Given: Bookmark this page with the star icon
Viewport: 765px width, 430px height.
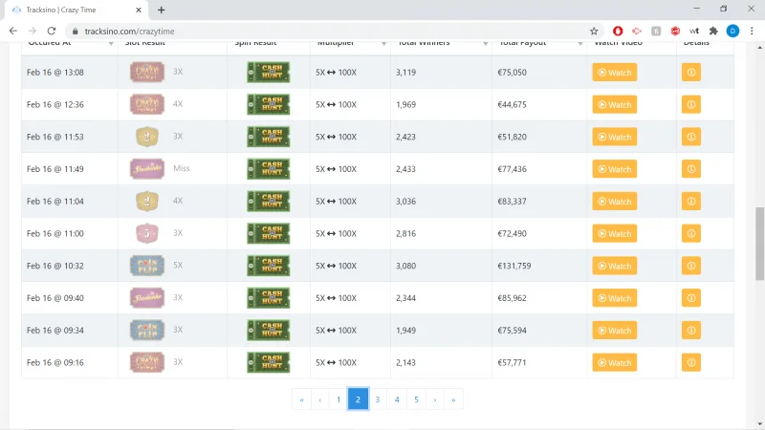Looking at the screenshot, I should [594, 32].
